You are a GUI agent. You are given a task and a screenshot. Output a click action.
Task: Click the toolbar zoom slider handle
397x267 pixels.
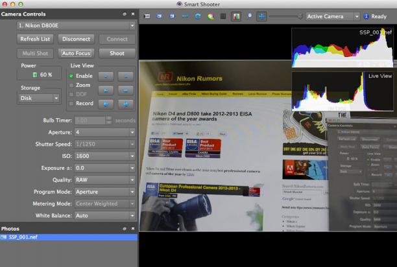point(300,16)
